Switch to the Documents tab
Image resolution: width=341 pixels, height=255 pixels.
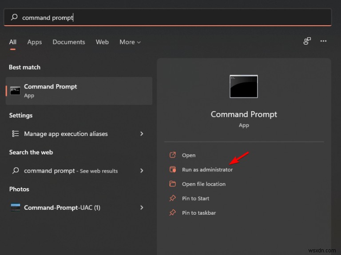69,42
